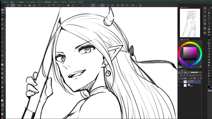This screenshot has height=119, width=212.
Task: Click inside the saturation square of the color wheel
Action: [x=190, y=54]
